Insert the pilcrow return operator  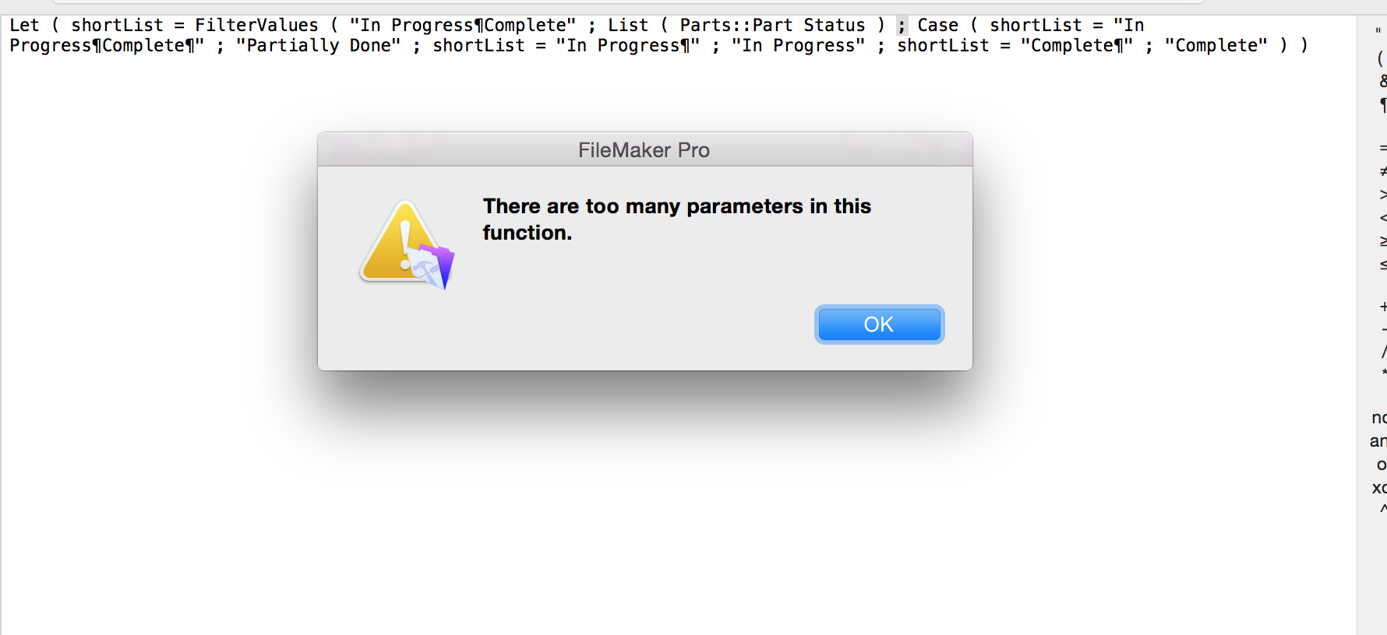(1382, 104)
